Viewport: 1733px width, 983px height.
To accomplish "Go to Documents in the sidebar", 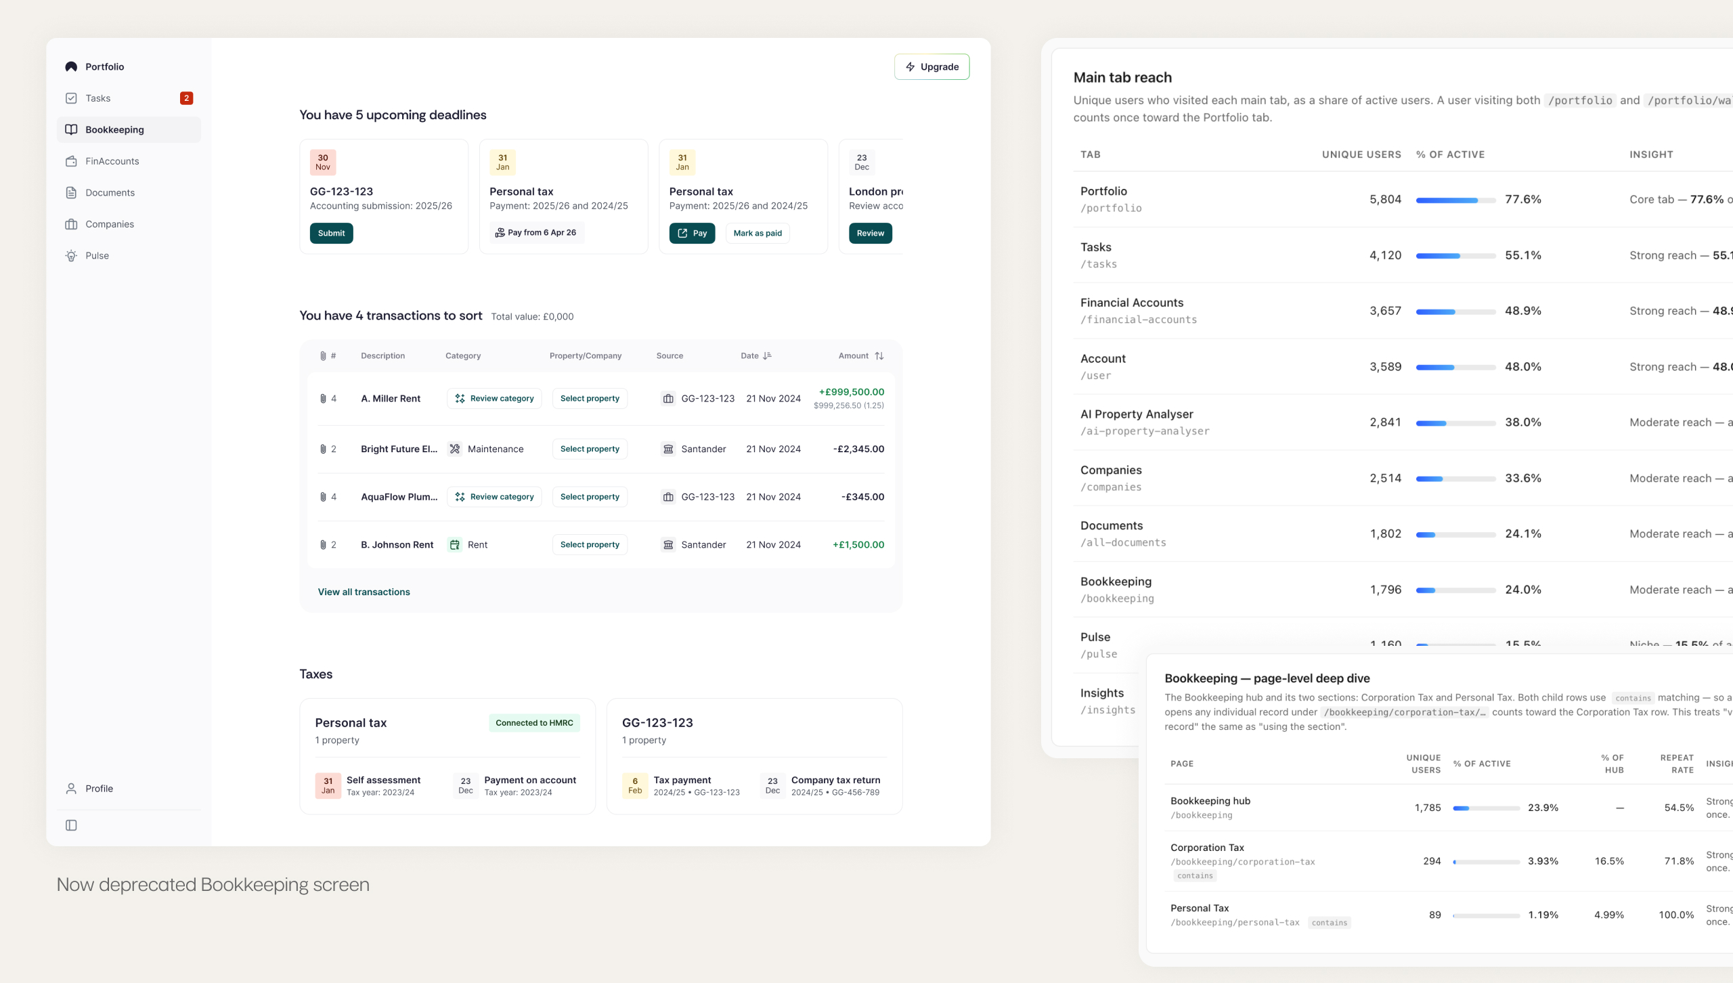I will point(129,192).
